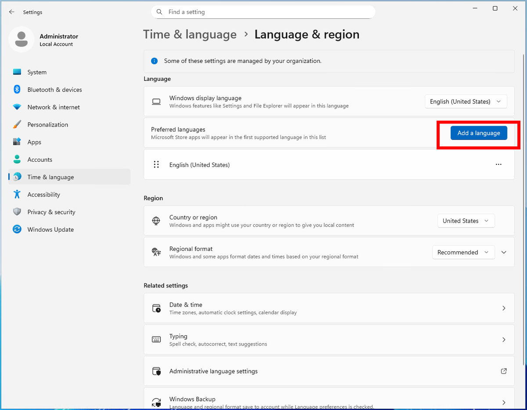Image resolution: width=527 pixels, height=410 pixels.
Task: Click the Time & language globe-clock icon
Action: pyautogui.click(x=17, y=177)
